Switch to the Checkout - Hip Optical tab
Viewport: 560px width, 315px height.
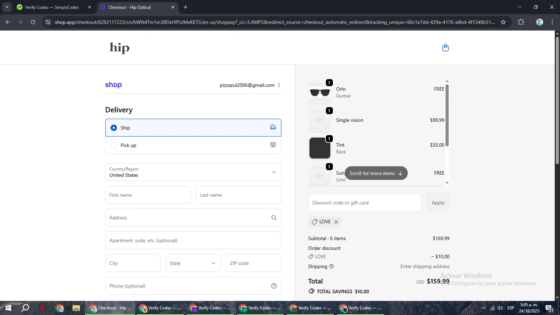(129, 7)
